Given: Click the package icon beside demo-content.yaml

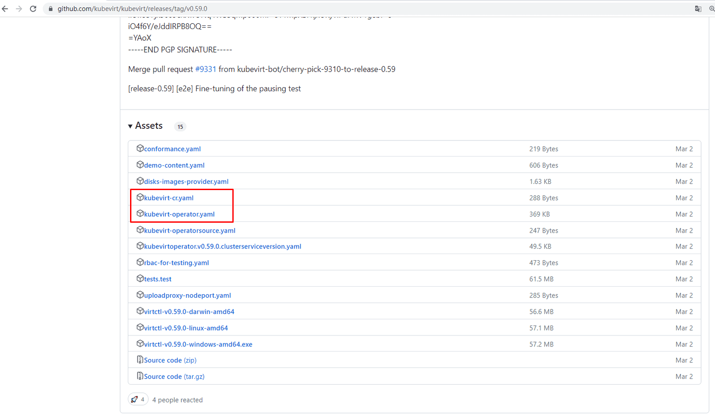Looking at the screenshot, I should 140,165.
